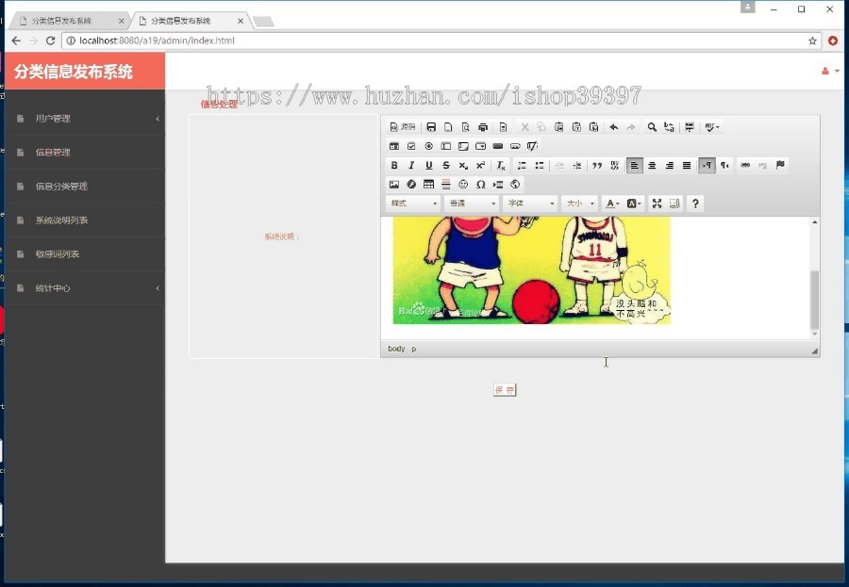Open the About CKEditor help icon
The width and height of the screenshot is (849, 587).
point(695,204)
